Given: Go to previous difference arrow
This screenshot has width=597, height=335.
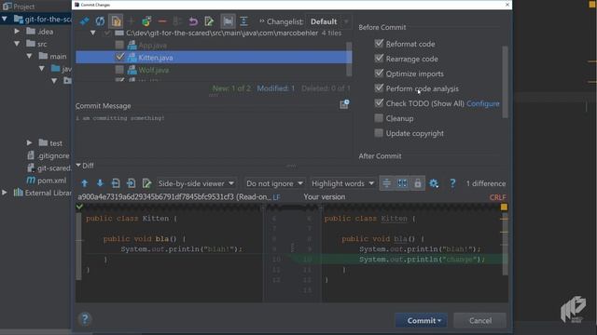Looking at the screenshot, I should pyautogui.click(x=85, y=183).
